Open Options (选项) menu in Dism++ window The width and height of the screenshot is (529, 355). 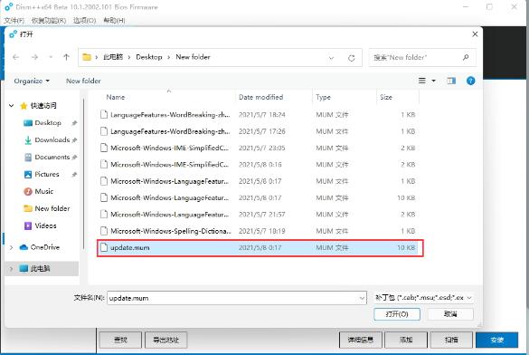point(84,21)
